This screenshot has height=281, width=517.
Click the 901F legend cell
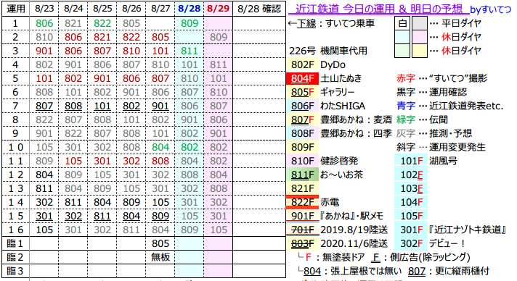point(302,216)
